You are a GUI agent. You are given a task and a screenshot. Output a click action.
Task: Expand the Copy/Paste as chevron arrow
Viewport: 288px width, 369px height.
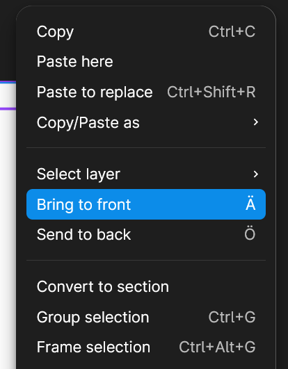click(x=256, y=122)
